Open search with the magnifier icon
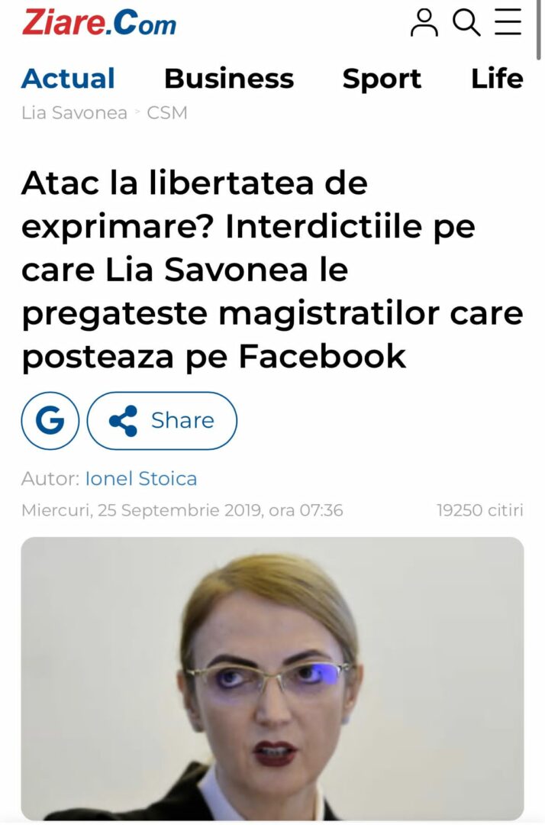545x825 pixels. pos(466,23)
